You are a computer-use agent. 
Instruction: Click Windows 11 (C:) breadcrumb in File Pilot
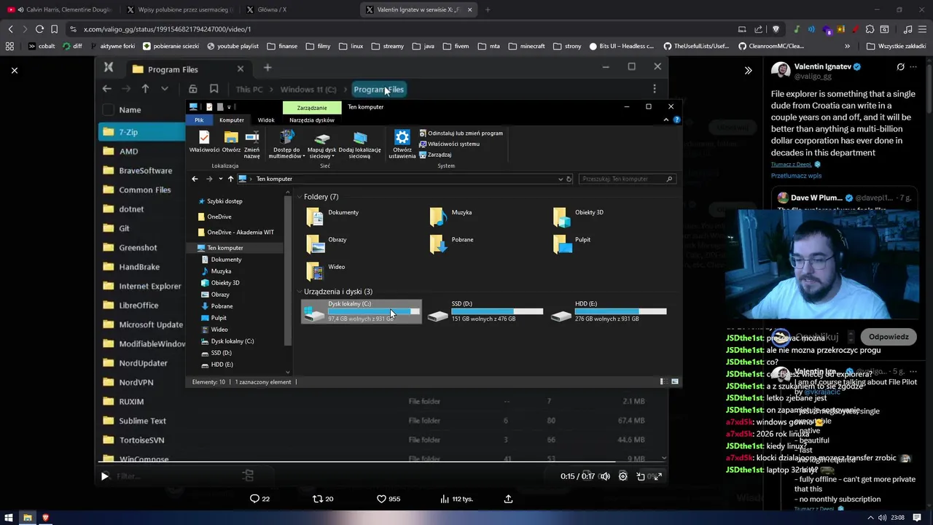point(308,89)
